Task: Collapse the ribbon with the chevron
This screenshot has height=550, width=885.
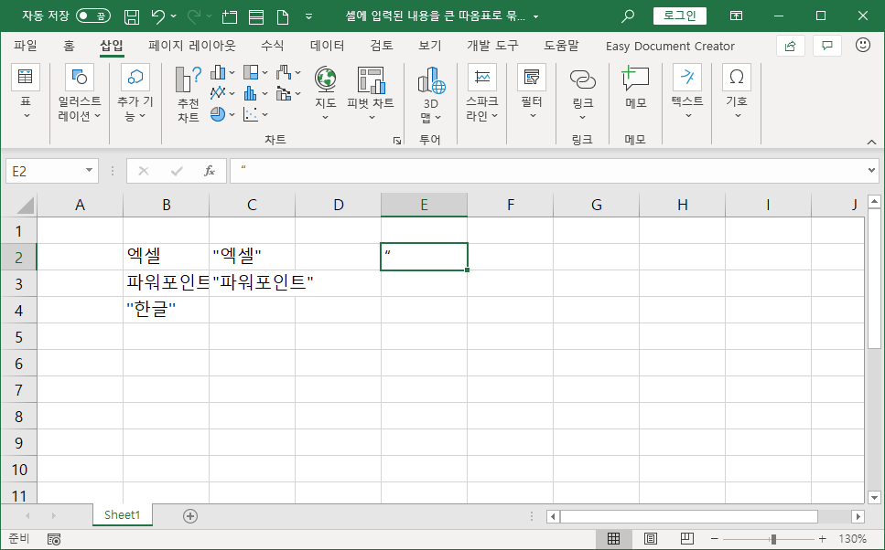Action: pos(871,142)
